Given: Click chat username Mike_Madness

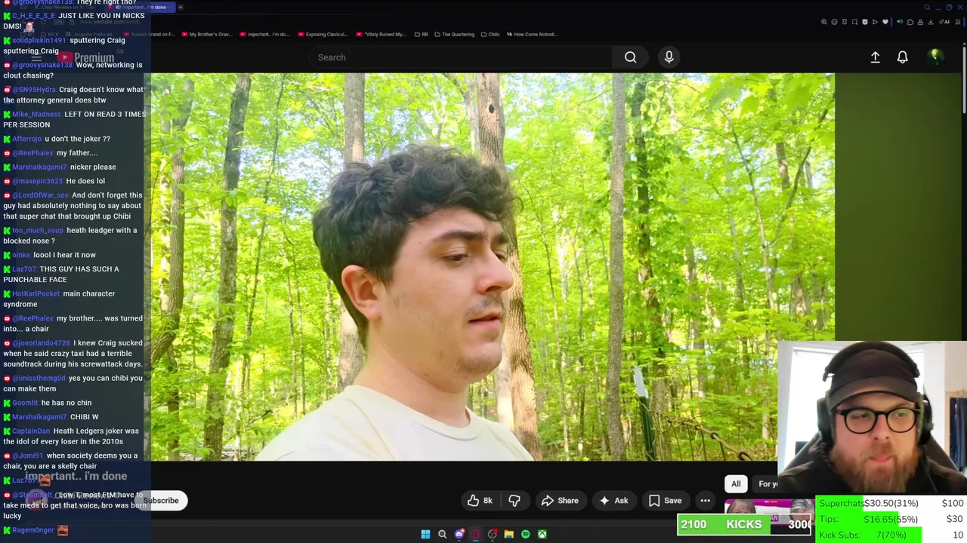Looking at the screenshot, I should point(36,115).
